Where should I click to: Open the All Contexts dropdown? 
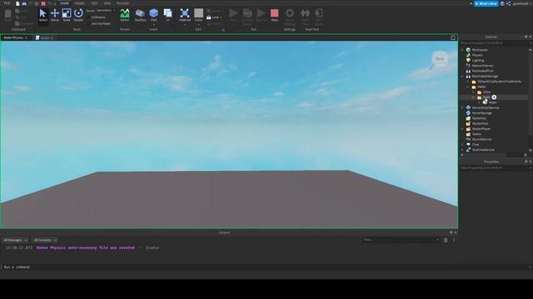click(x=46, y=240)
